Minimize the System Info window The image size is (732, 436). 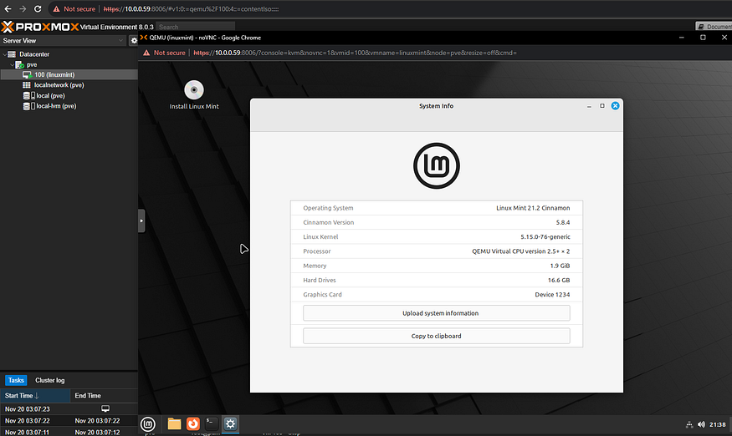[589, 106]
